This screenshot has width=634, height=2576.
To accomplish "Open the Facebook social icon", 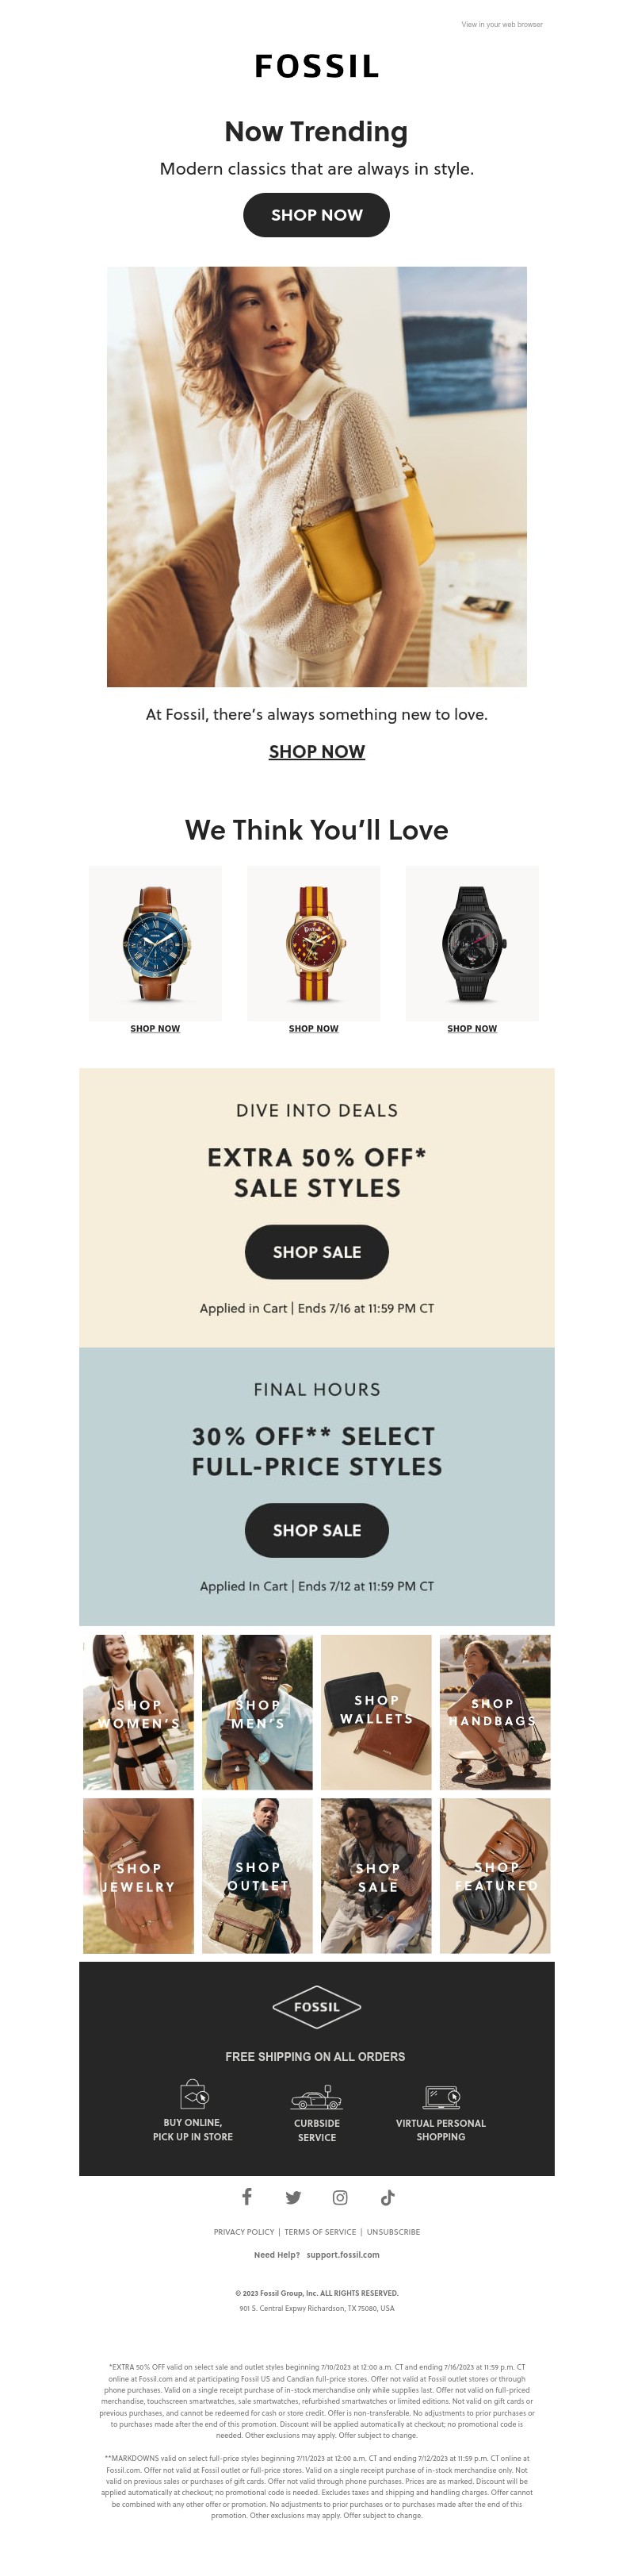I will point(246,2196).
